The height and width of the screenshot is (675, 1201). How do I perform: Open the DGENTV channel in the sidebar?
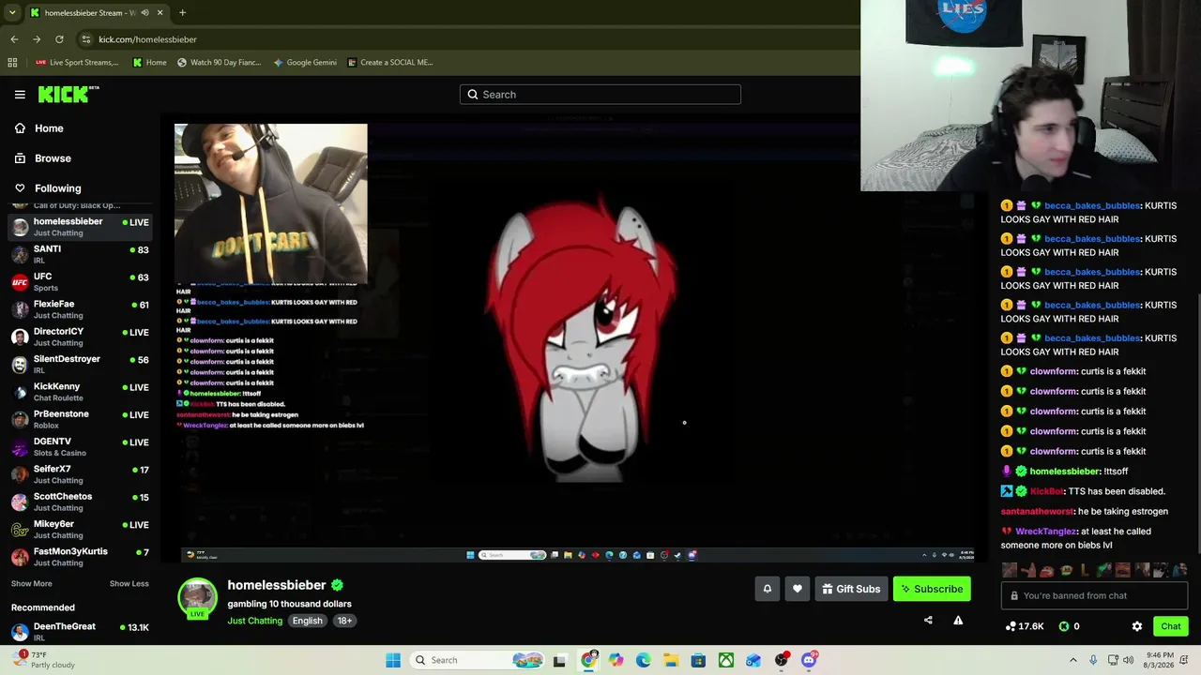[80, 446]
